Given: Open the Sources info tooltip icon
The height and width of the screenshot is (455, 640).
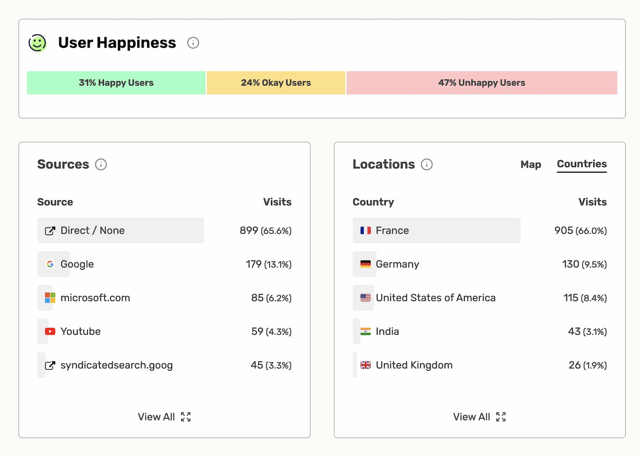Looking at the screenshot, I should (101, 164).
